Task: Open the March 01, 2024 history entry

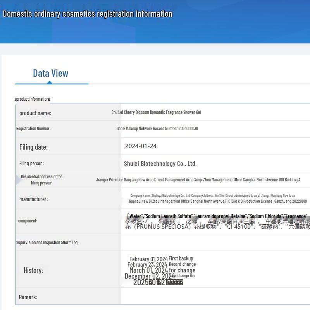Action: click(162, 270)
